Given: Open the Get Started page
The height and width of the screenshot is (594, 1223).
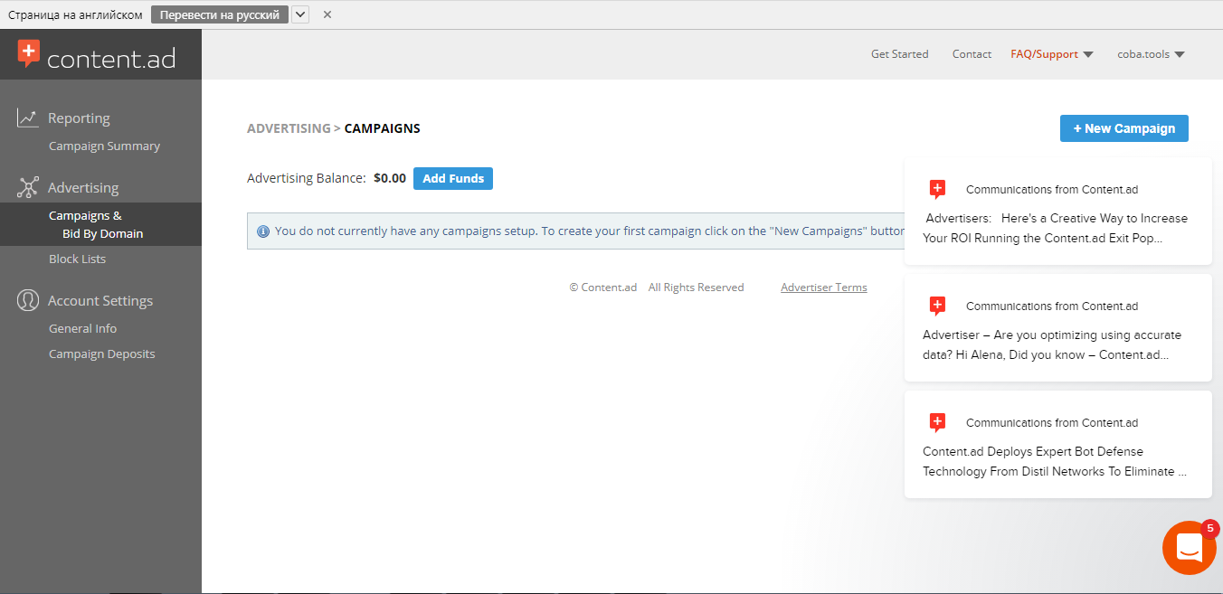Looking at the screenshot, I should 899,54.
